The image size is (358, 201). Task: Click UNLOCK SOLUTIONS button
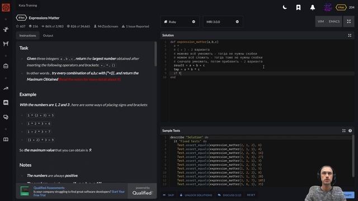196,195
